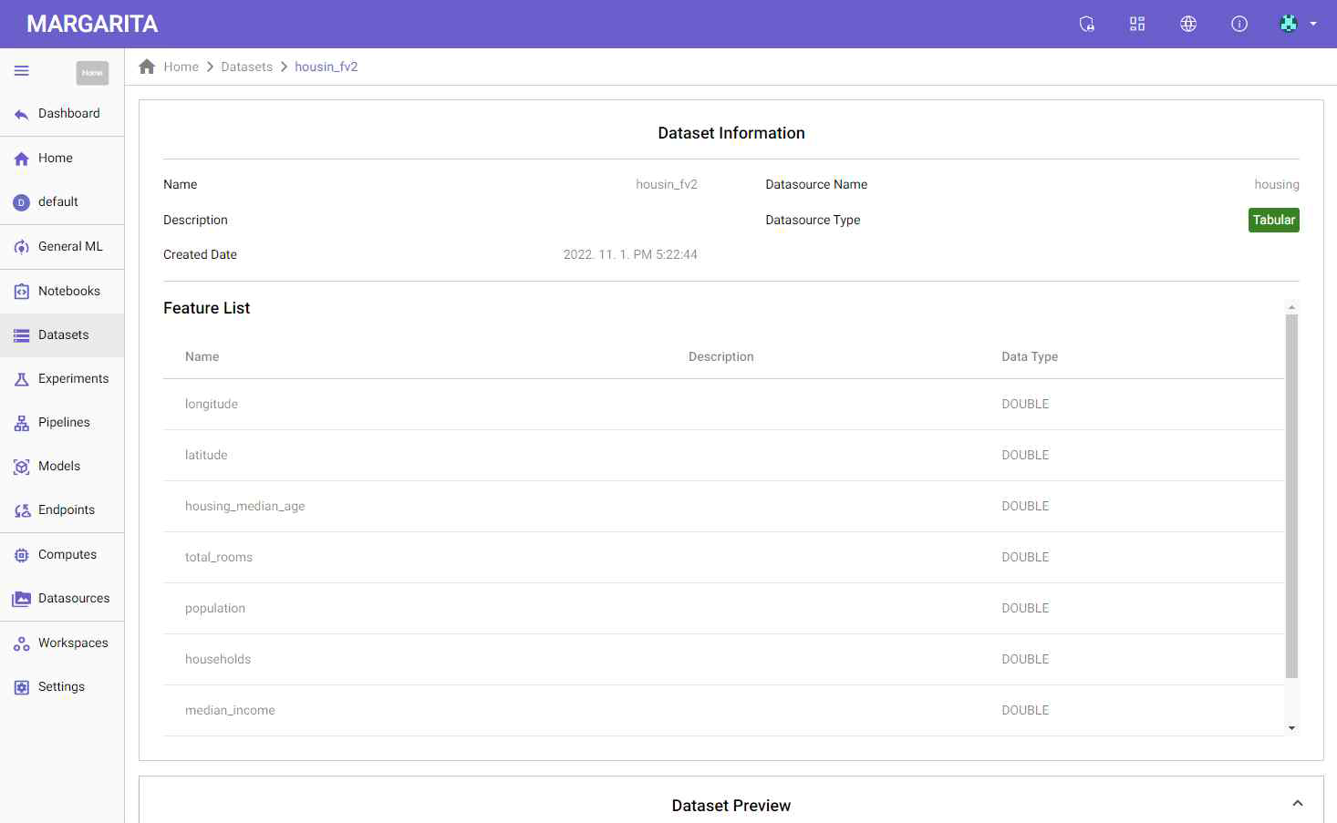Open the hamburger menu icon
The width and height of the screenshot is (1337, 823).
(x=22, y=71)
